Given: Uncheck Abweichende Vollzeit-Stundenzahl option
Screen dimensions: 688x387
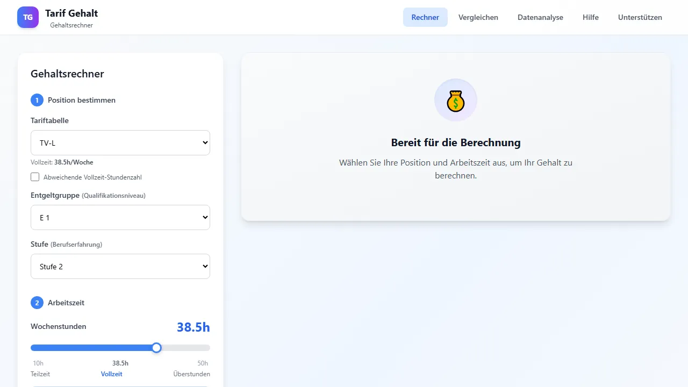Looking at the screenshot, I should (35, 177).
